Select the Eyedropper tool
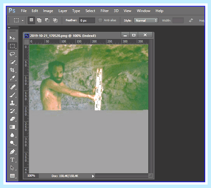The width and height of the screenshot is (211, 188). coord(12,78)
